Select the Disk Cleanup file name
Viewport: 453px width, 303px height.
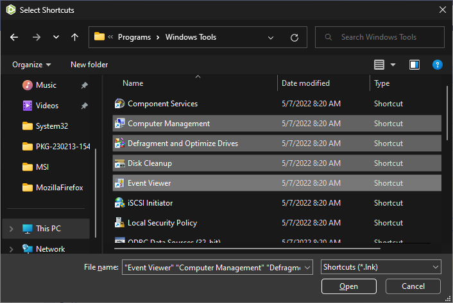pos(150,163)
